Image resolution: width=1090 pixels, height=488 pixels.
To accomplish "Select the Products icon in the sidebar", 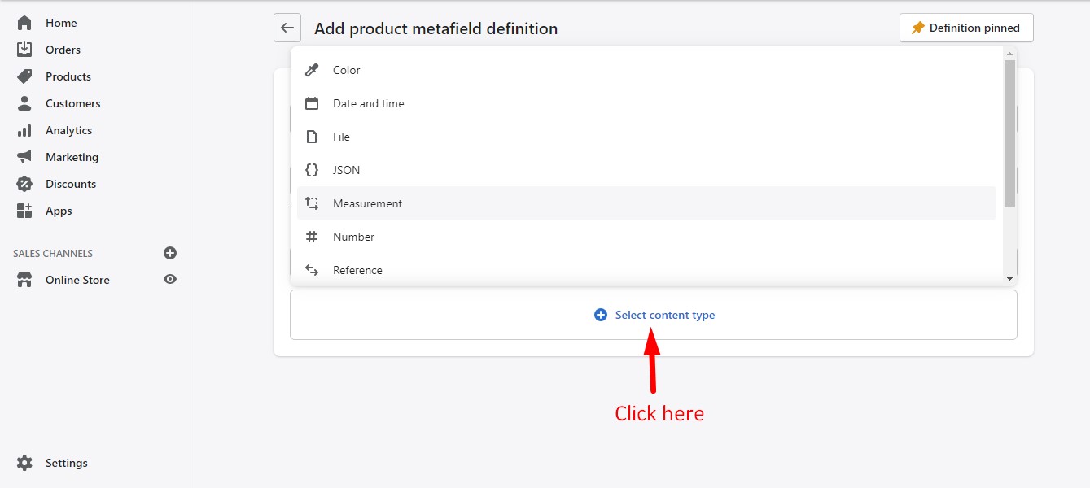I will pyautogui.click(x=24, y=76).
